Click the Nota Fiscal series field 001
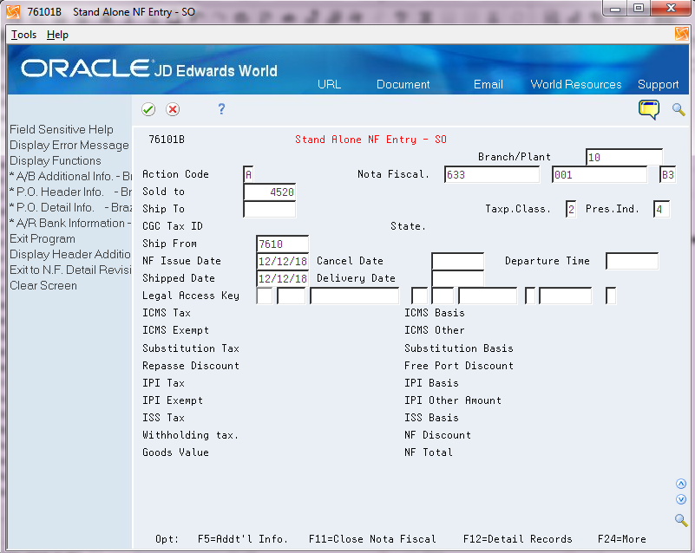 point(600,174)
